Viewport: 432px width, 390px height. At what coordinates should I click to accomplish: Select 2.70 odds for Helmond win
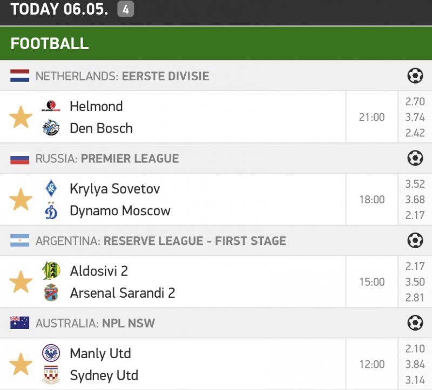(415, 101)
